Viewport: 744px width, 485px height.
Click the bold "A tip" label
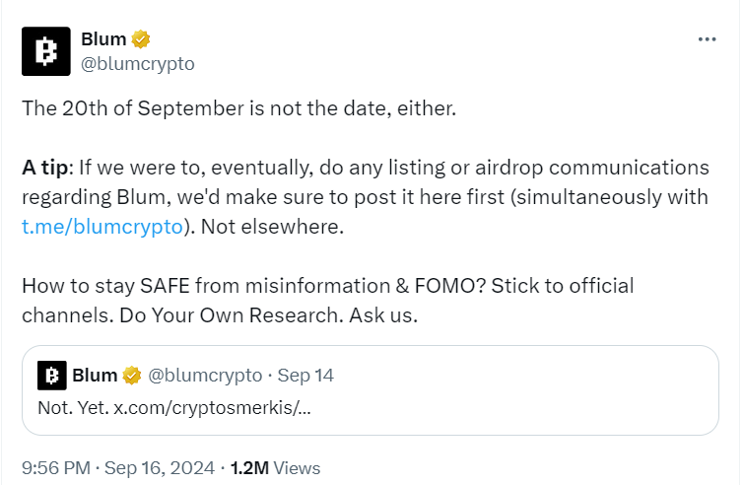(40, 167)
